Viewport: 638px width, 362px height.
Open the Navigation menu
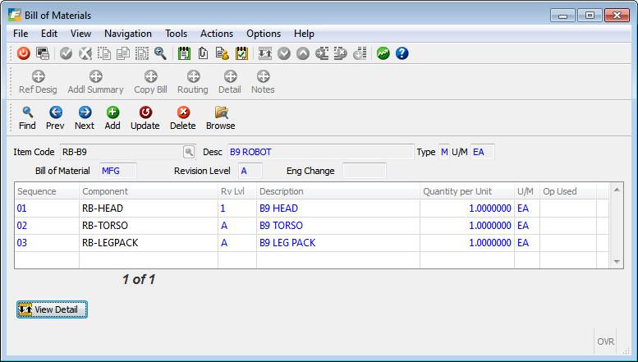[x=127, y=34]
